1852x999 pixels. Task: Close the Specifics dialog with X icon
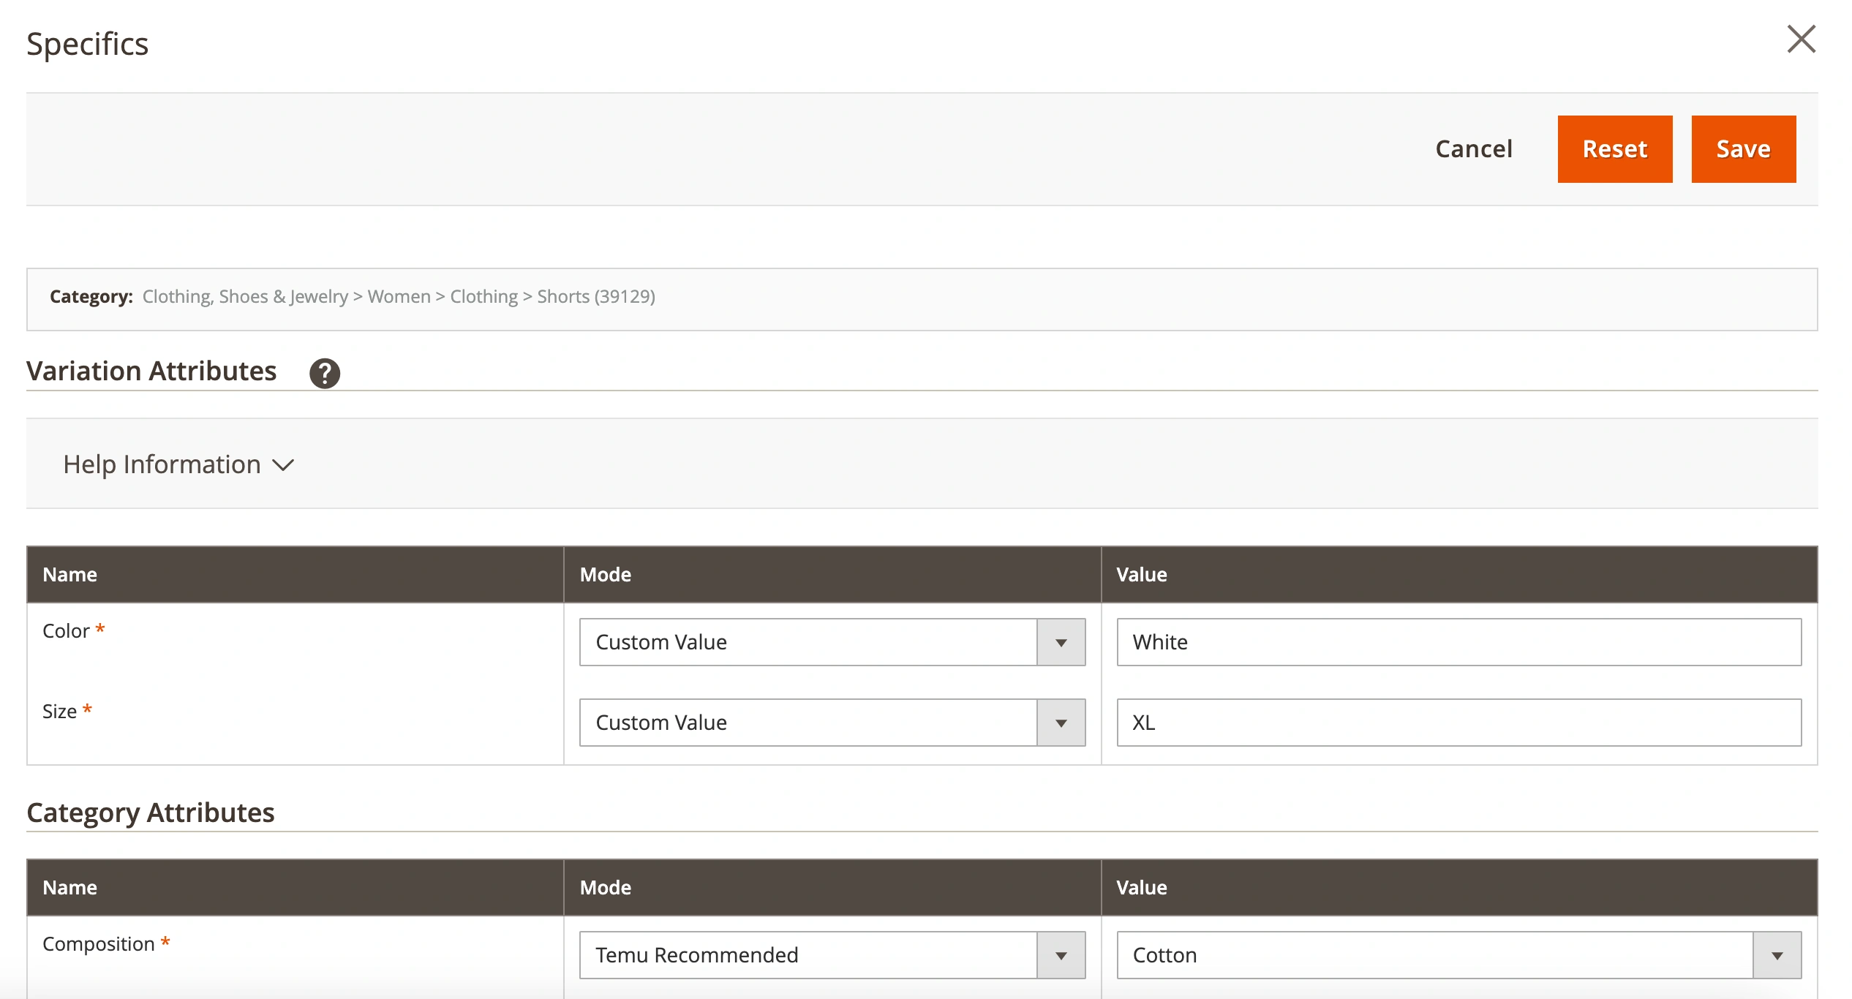click(x=1801, y=39)
